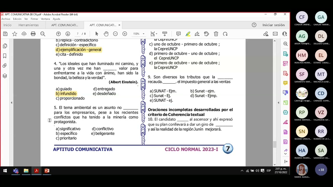Open the Ventana menu
Viewport: 333px width, 187px height.
point(45,19)
